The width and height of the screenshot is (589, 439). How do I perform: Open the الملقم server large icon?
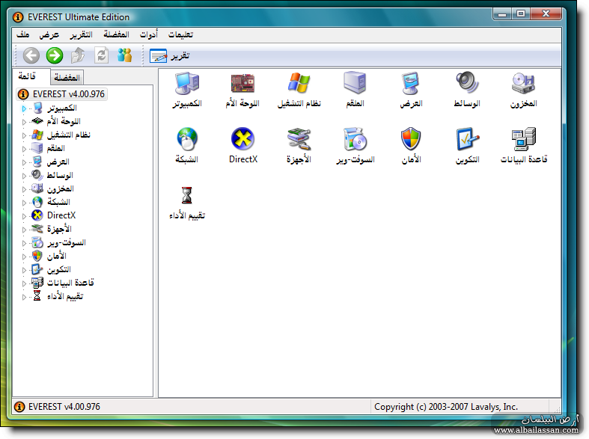355,90
